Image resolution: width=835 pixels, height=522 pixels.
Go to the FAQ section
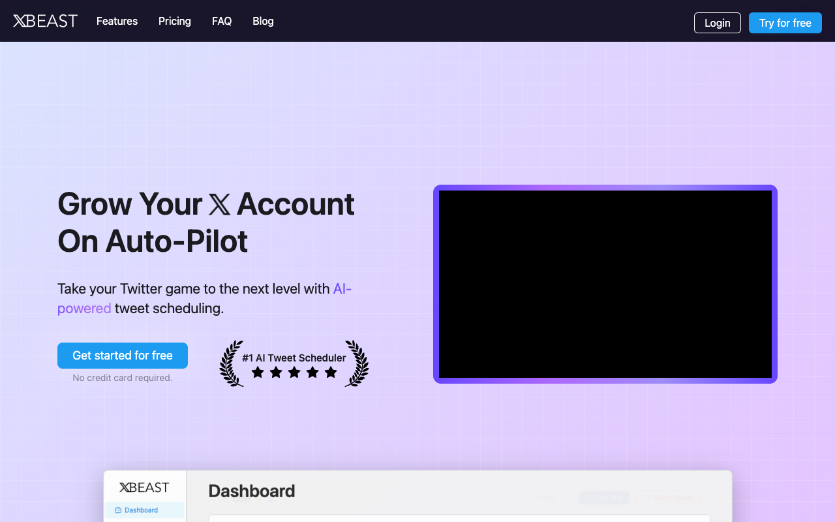click(x=222, y=21)
